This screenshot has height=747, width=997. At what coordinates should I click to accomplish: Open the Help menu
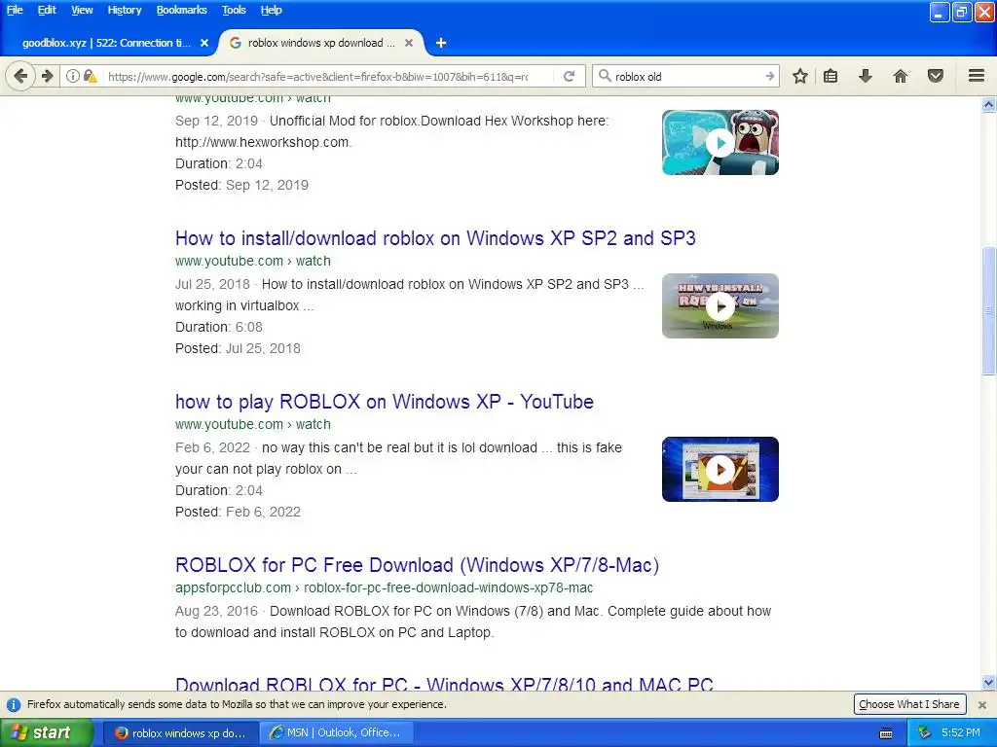pos(271,10)
